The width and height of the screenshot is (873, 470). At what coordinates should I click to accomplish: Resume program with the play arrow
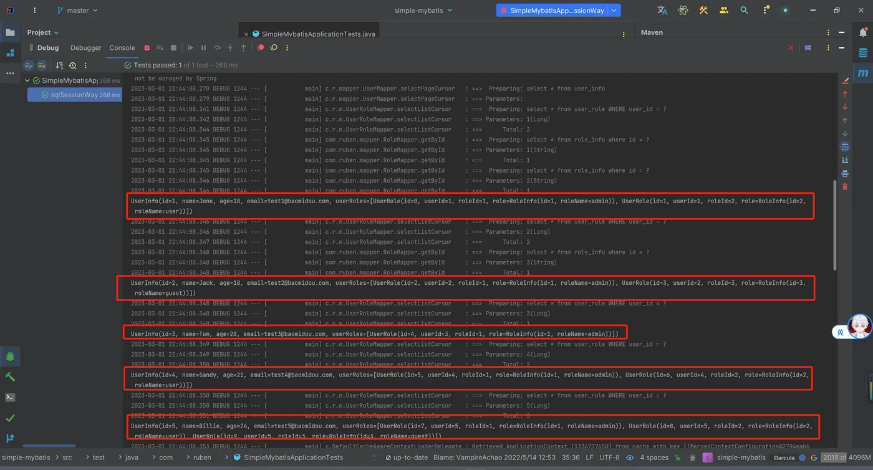coord(190,47)
